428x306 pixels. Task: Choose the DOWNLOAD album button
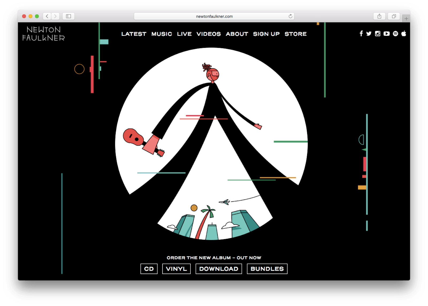click(x=219, y=269)
